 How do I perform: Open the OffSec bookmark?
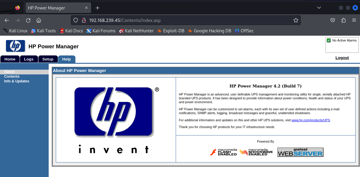pos(244,31)
